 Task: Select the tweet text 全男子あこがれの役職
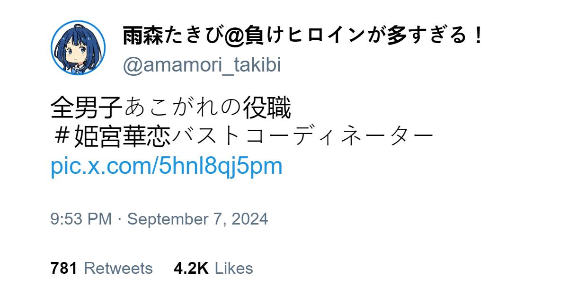170,108
